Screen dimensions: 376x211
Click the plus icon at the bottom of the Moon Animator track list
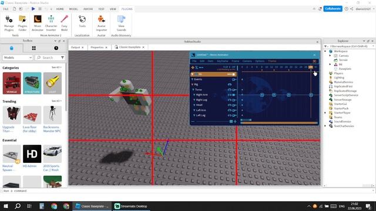click(x=235, y=121)
